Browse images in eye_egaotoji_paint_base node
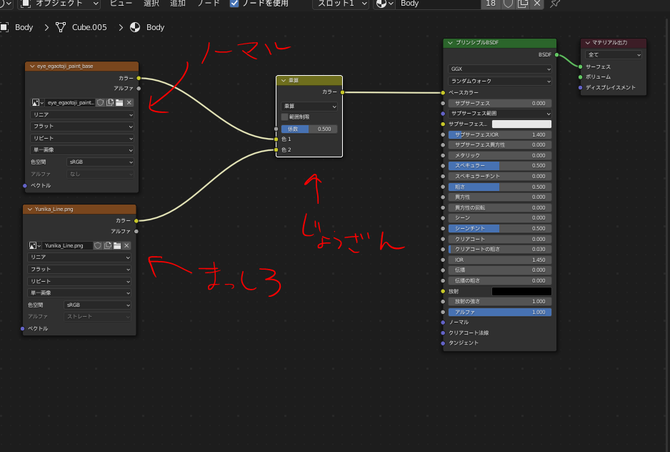Screen dimensions: 670x452 [38, 103]
